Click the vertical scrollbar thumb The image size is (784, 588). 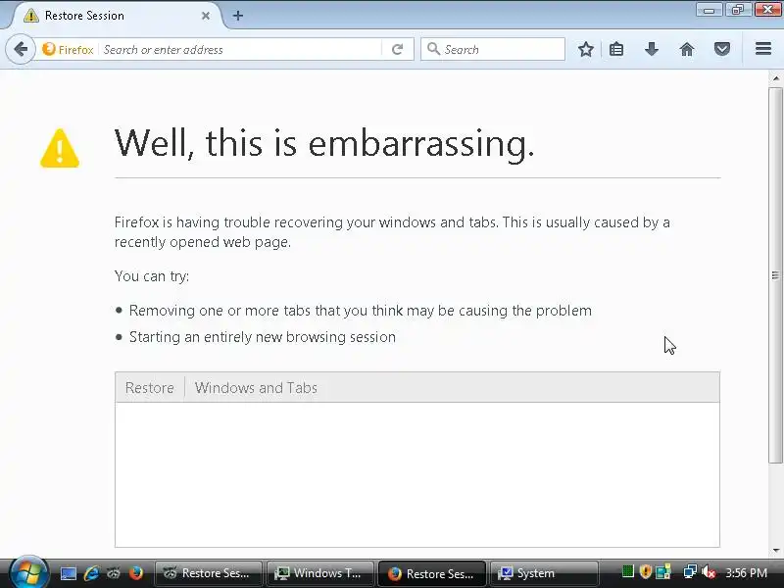click(775, 275)
